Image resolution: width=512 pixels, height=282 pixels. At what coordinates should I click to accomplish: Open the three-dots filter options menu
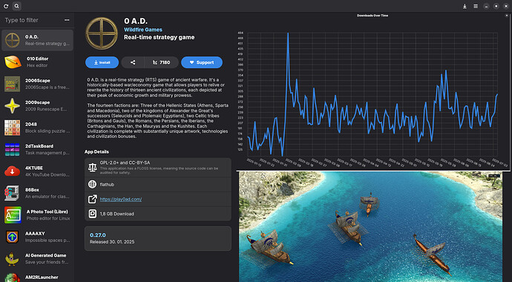click(67, 20)
